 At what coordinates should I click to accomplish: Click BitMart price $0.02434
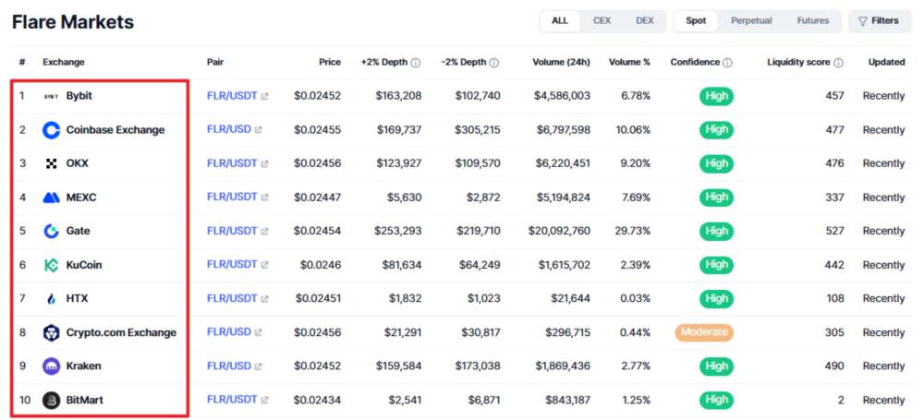point(318,400)
